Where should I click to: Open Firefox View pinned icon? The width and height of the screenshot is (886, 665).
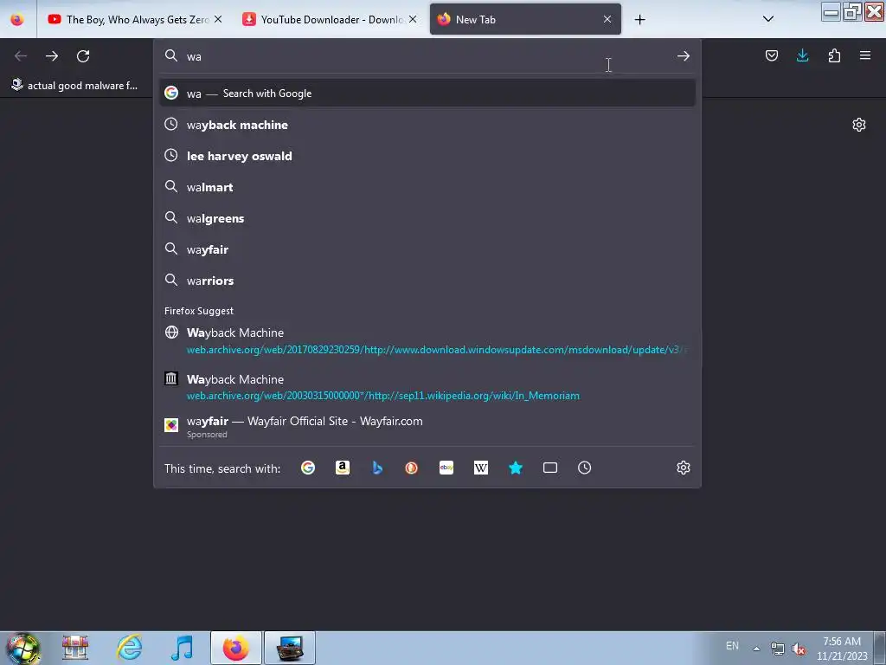(17, 19)
